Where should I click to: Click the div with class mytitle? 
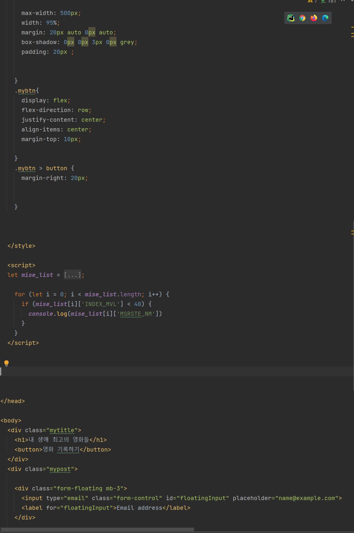pos(44,430)
